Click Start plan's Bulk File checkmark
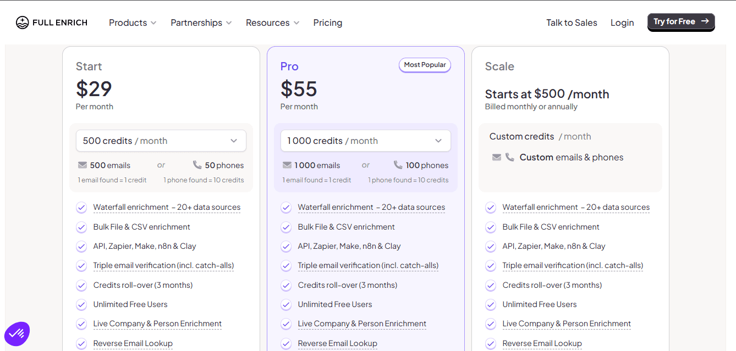The width and height of the screenshot is (736, 351). 81,227
